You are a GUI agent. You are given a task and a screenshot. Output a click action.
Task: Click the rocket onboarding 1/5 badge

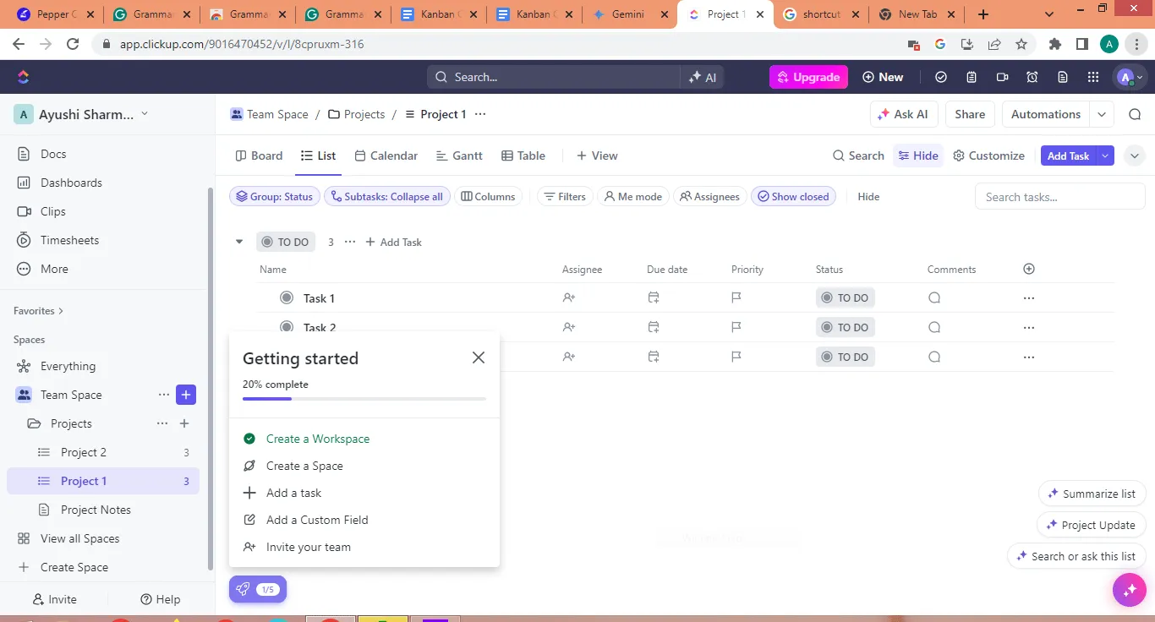pos(258,589)
